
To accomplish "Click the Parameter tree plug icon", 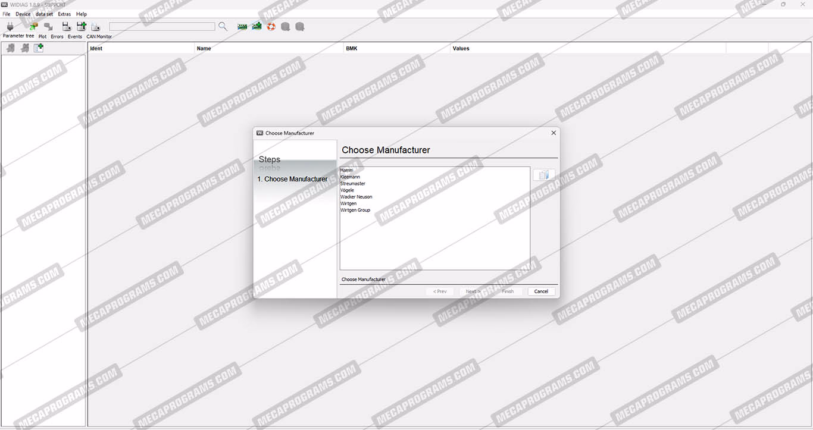I will tap(10, 27).
